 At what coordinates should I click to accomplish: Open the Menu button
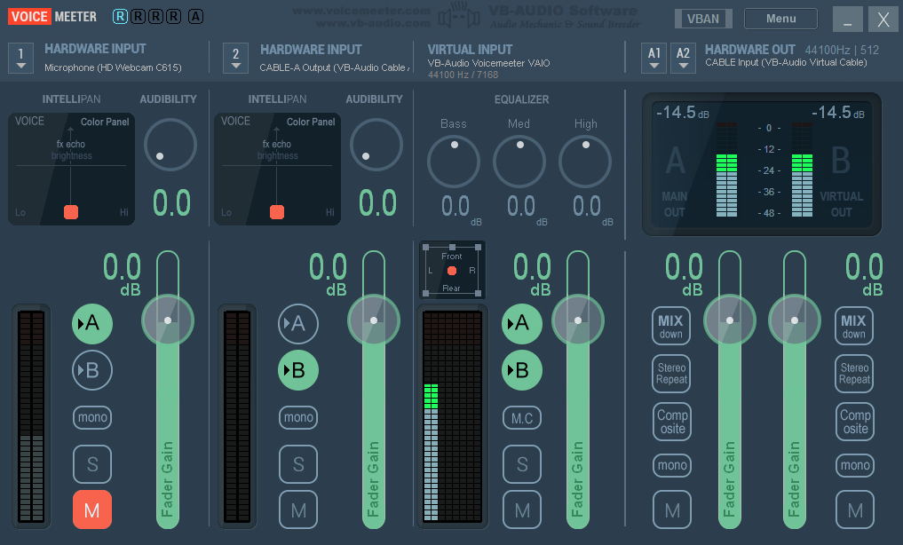780,19
